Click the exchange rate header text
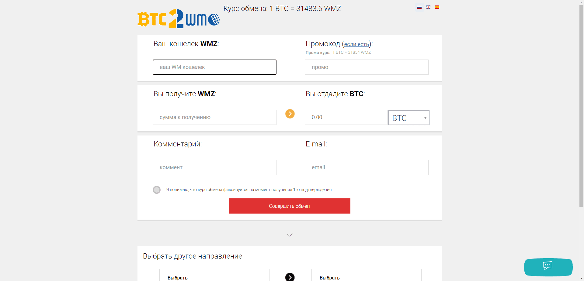The height and width of the screenshot is (281, 584). (x=282, y=9)
